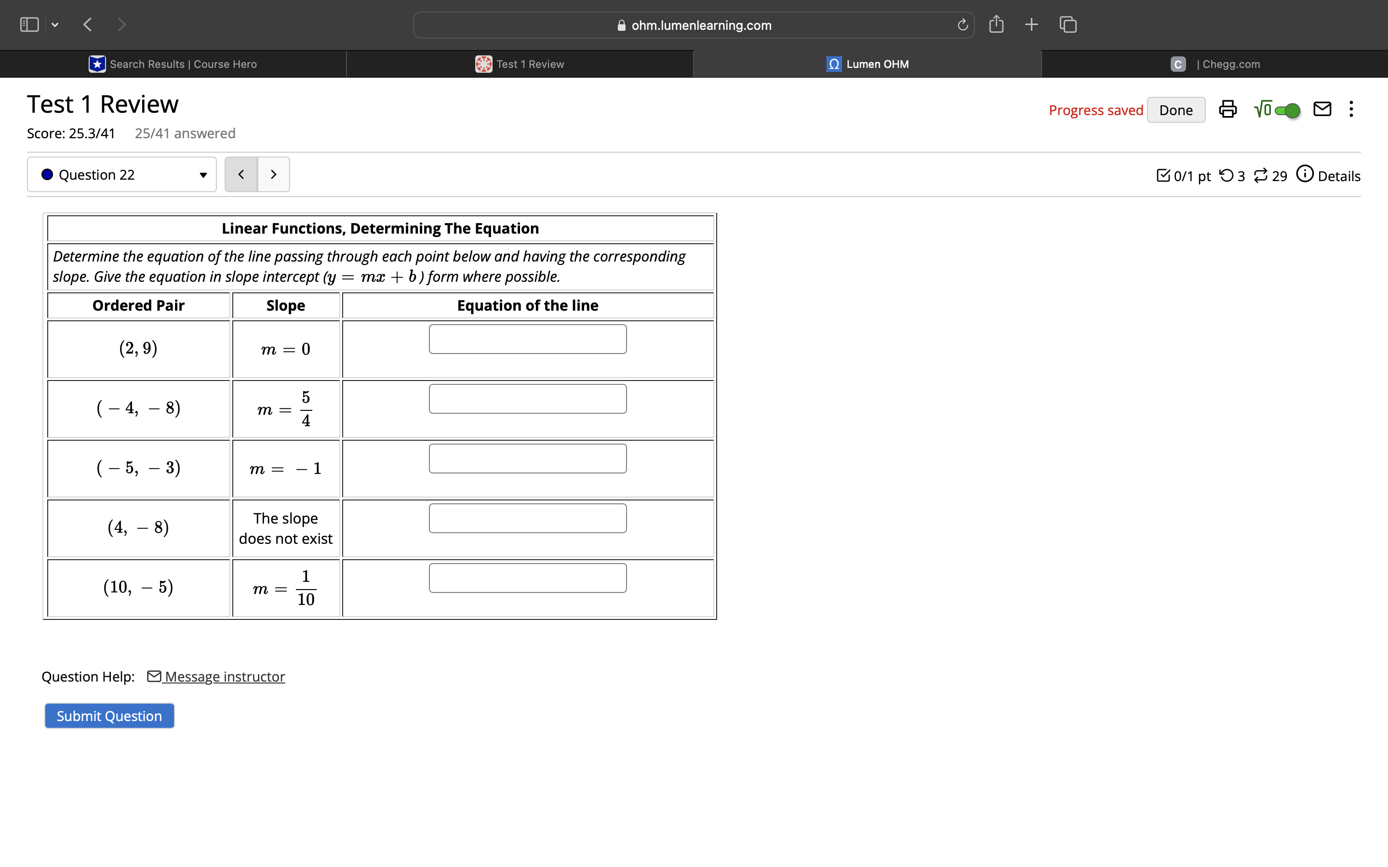Show the tab overview icon
The width and height of the screenshot is (1388, 867).
pyautogui.click(x=1068, y=25)
